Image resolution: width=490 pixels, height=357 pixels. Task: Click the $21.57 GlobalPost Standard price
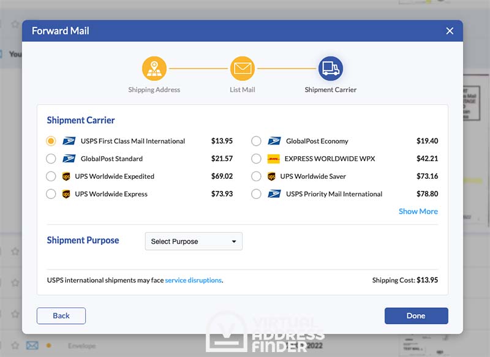point(222,159)
